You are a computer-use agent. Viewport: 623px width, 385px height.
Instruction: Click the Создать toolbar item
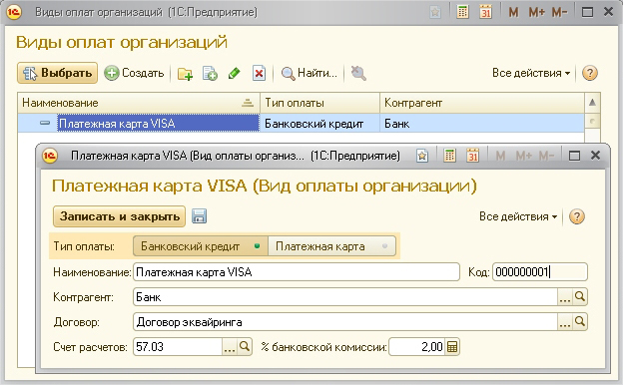pyautogui.click(x=135, y=73)
